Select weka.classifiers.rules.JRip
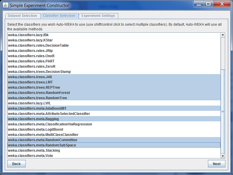Screen dimensions: 233x175 click(114, 51)
